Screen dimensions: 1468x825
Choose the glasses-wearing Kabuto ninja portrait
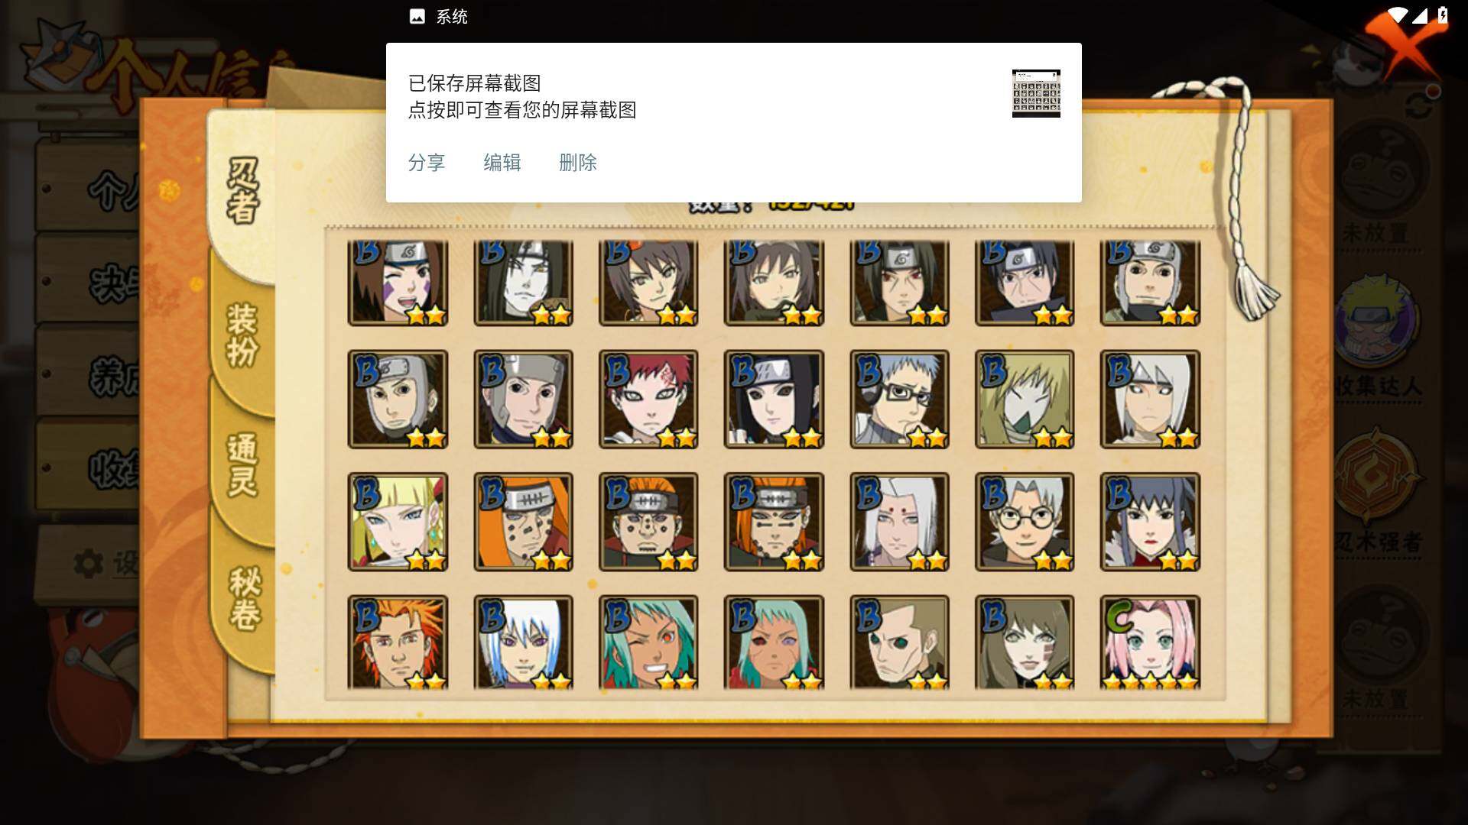coord(1025,522)
